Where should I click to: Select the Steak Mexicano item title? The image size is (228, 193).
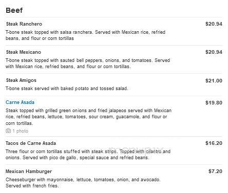[24, 52]
